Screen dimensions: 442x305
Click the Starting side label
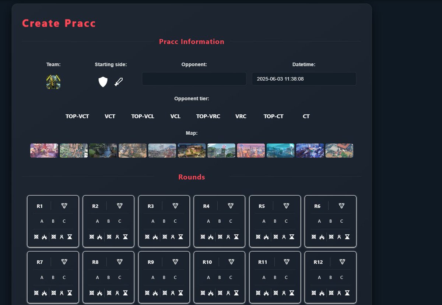(x=111, y=64)
